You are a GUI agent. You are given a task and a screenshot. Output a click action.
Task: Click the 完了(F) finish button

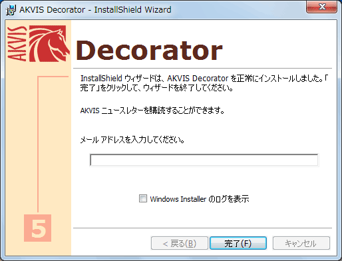tap(238, 243)
